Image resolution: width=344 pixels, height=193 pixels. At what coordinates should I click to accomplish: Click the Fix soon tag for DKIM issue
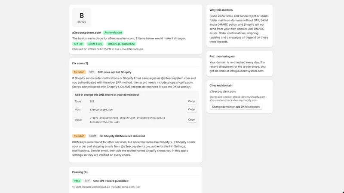tap(79, 136)
